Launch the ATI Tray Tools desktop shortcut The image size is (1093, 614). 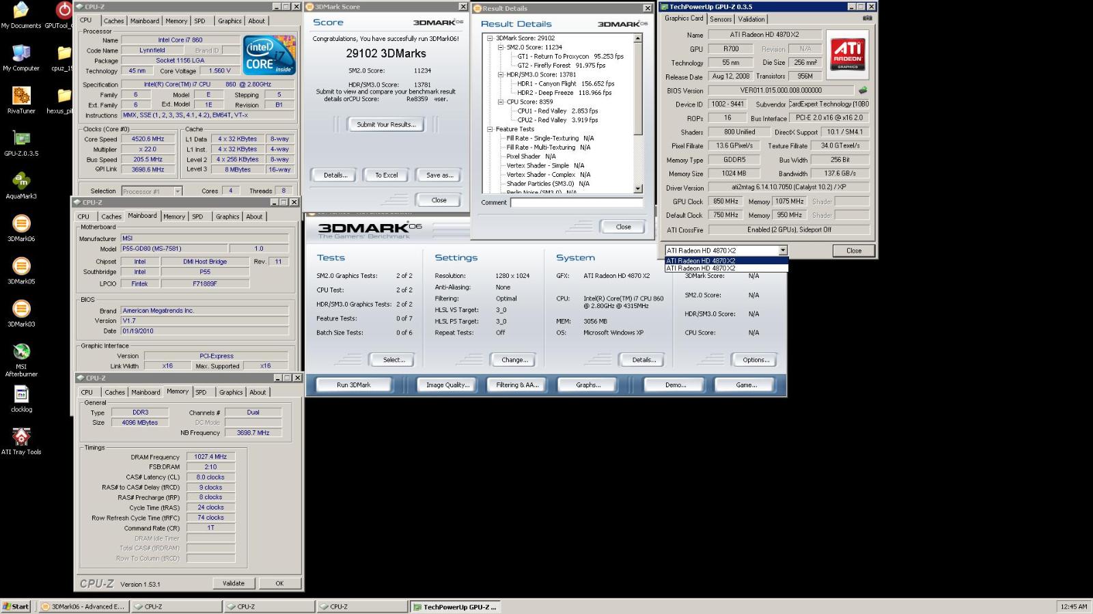(x=21, y=441)
